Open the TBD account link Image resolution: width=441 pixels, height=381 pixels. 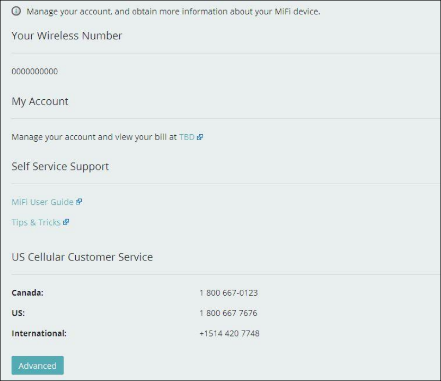point(187,137)
